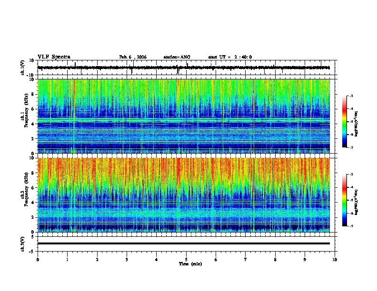Click the "VLF Spectra" plot title
The image size is (377, 291).
tap(54, 57)
